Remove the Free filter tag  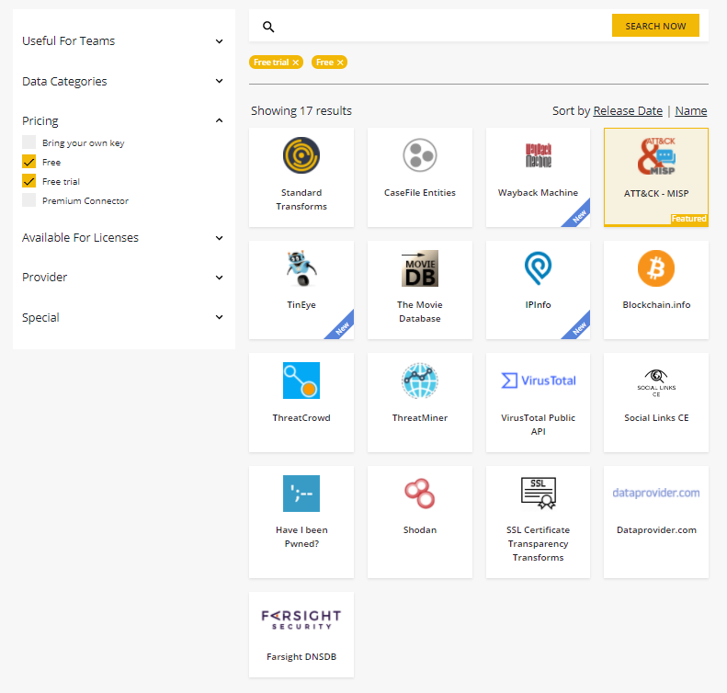340,62
